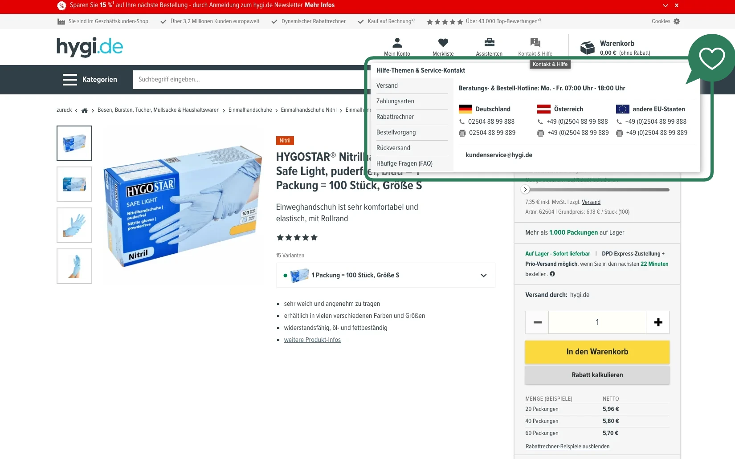The image size is (735, 459).
Task: Close the newsletter promo banner
Action: 677,5
